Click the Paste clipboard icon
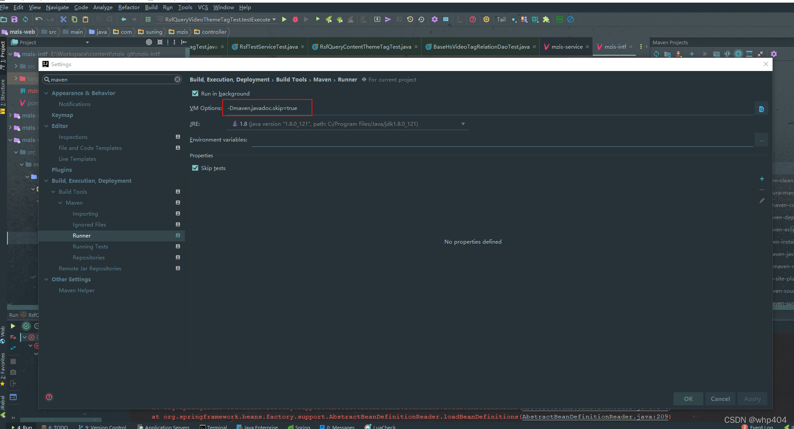This screenshot has height=429, width=794. [85, 19]
